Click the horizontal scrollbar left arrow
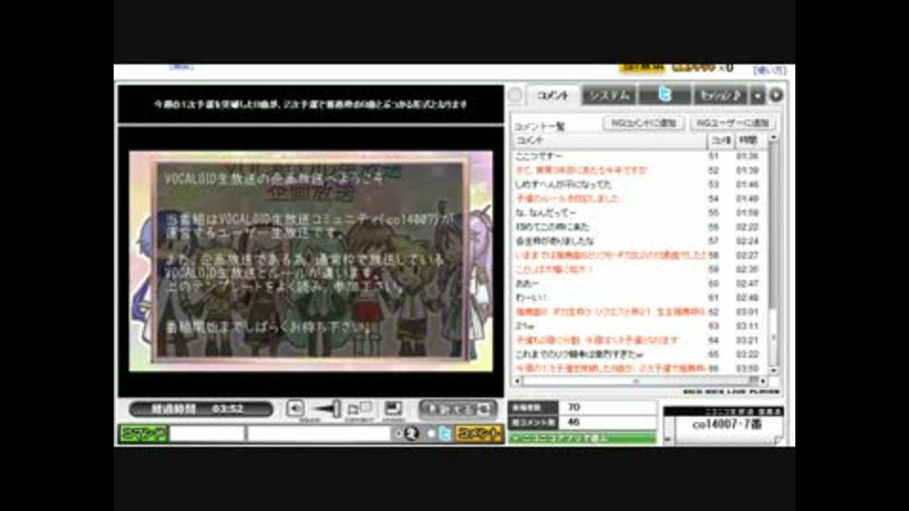 (x=518, y=380)
